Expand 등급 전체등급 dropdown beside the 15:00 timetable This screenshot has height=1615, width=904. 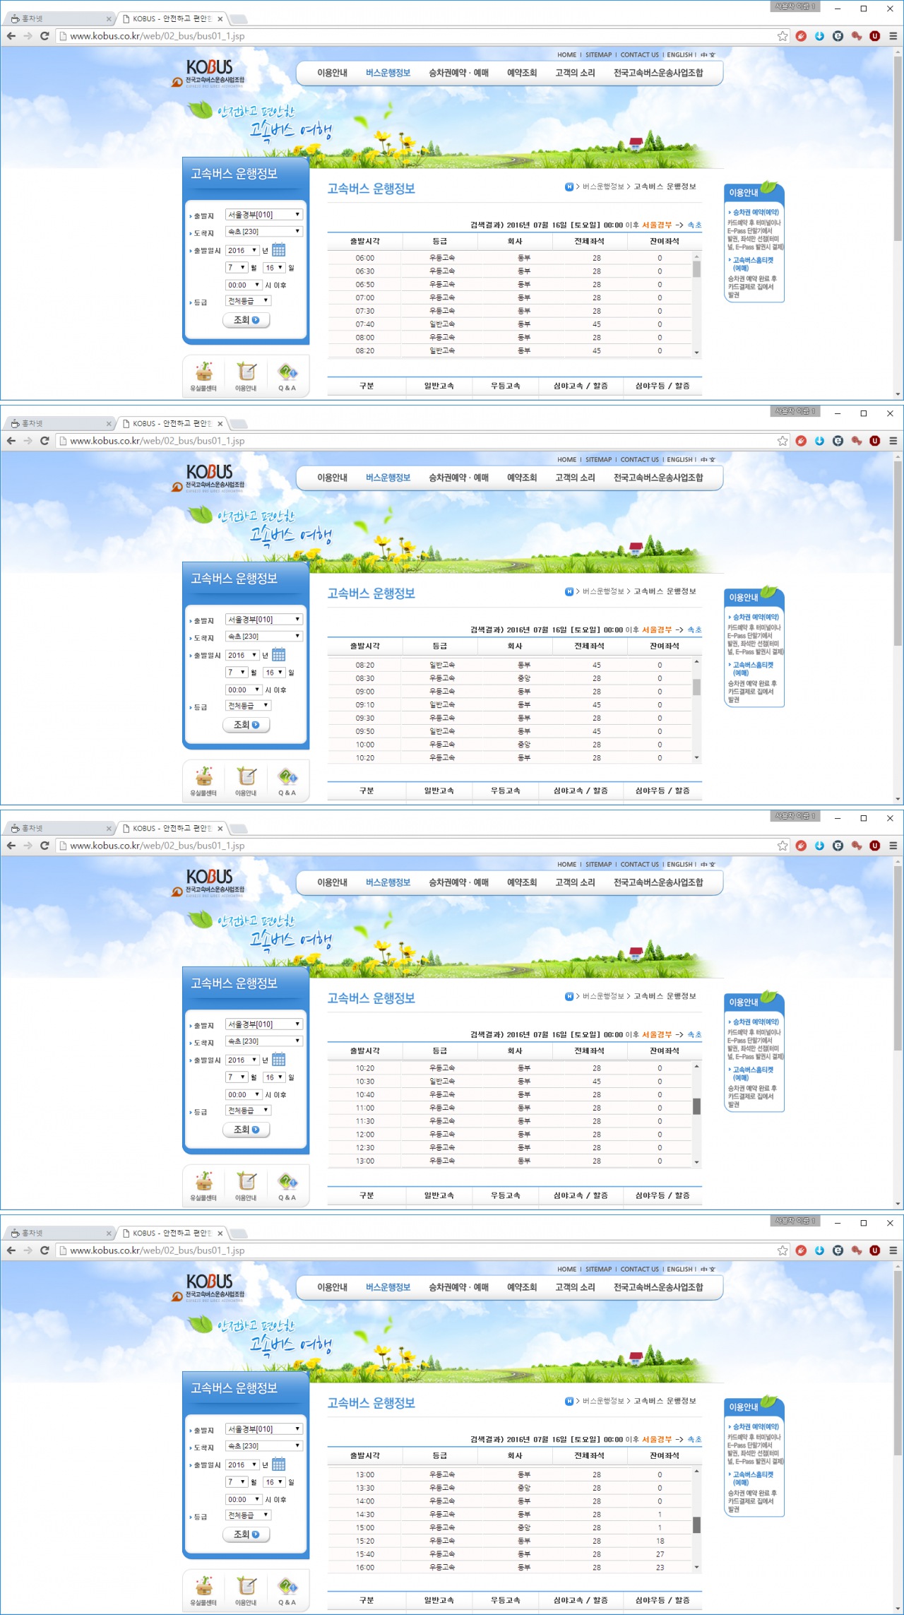pyautogui.click(x=248, y=1515)
